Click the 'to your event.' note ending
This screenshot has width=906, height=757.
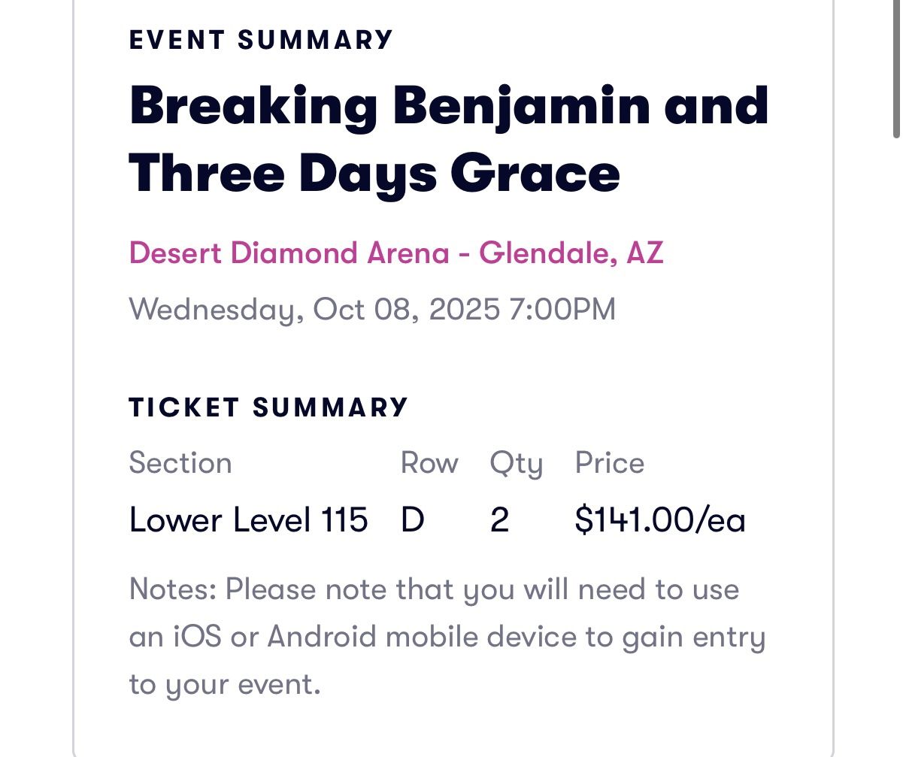pos(225,685)
